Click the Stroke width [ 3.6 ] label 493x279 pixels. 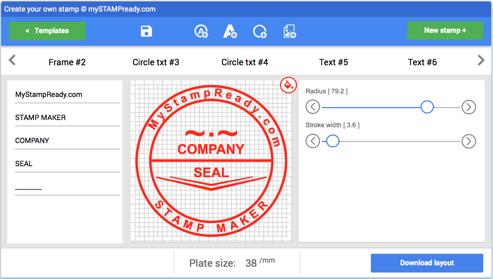333,125
